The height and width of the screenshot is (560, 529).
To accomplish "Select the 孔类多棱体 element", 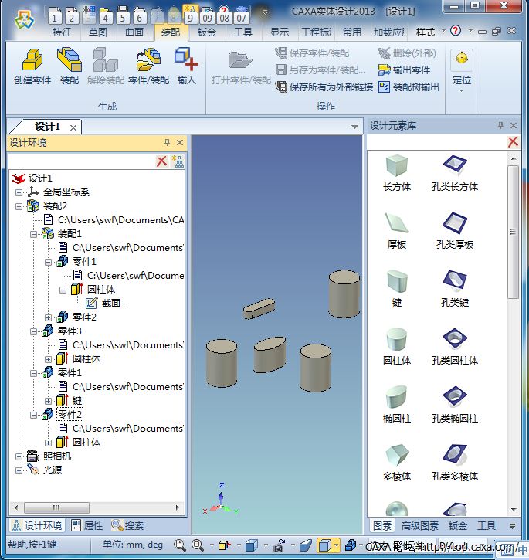I will [x=455, y=463].
